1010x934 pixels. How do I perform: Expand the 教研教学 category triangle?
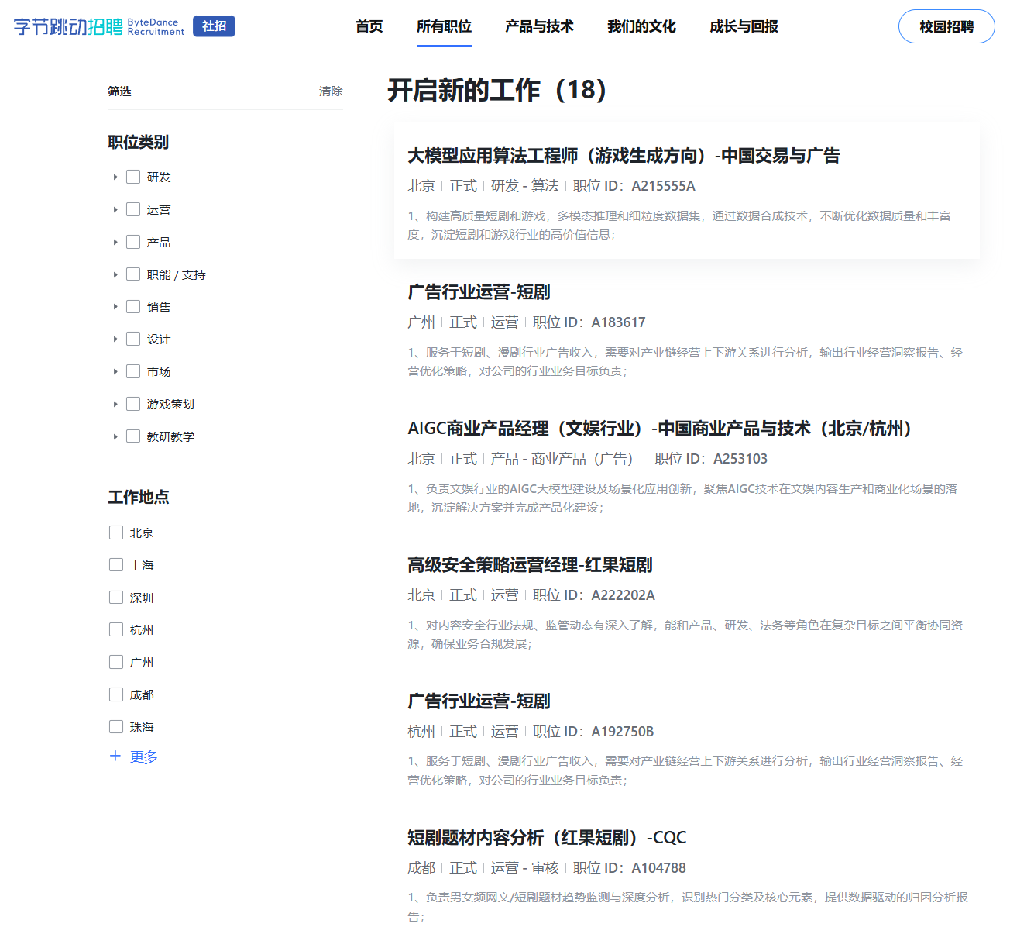[115, 436]
